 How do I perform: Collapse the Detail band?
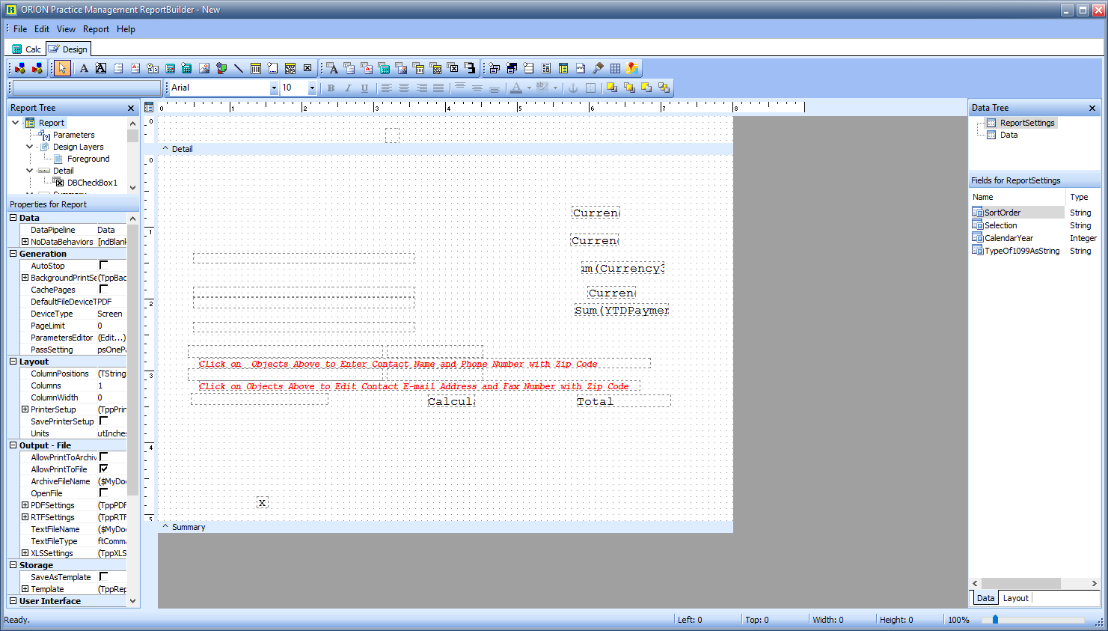165,149
